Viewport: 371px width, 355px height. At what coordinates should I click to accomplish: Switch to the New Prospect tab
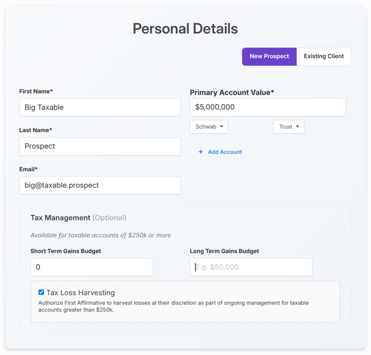pos(269,56)
